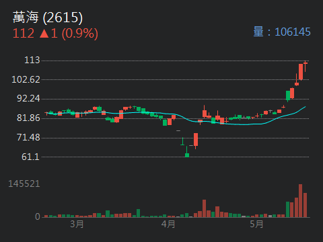Click the 81.86 price axis label
The height and width of the screenshot is (242, 323).
[28, 118]
